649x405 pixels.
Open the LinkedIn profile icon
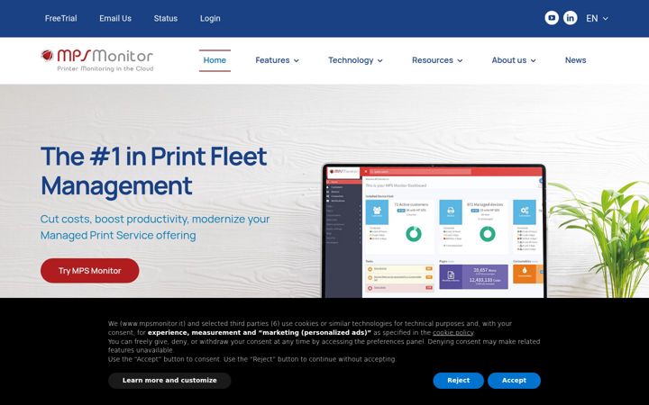[x=570, y=18]
